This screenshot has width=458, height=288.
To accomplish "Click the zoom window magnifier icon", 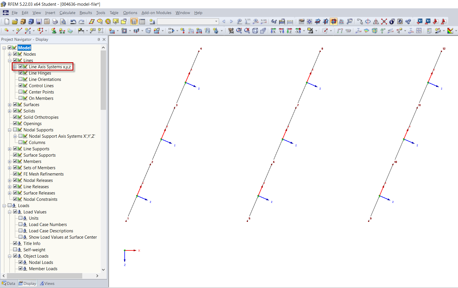I will (239, 31).
